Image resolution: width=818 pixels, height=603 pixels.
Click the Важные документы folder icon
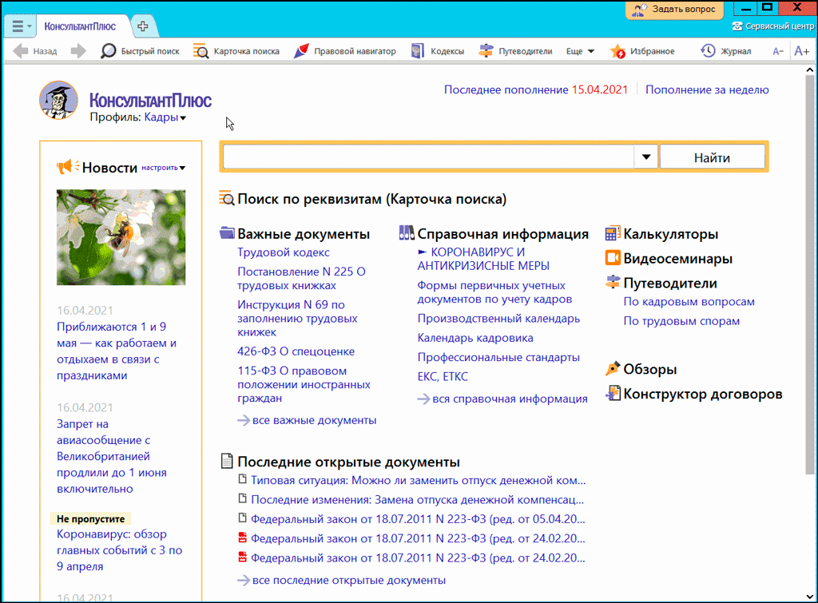click(227, 233)
